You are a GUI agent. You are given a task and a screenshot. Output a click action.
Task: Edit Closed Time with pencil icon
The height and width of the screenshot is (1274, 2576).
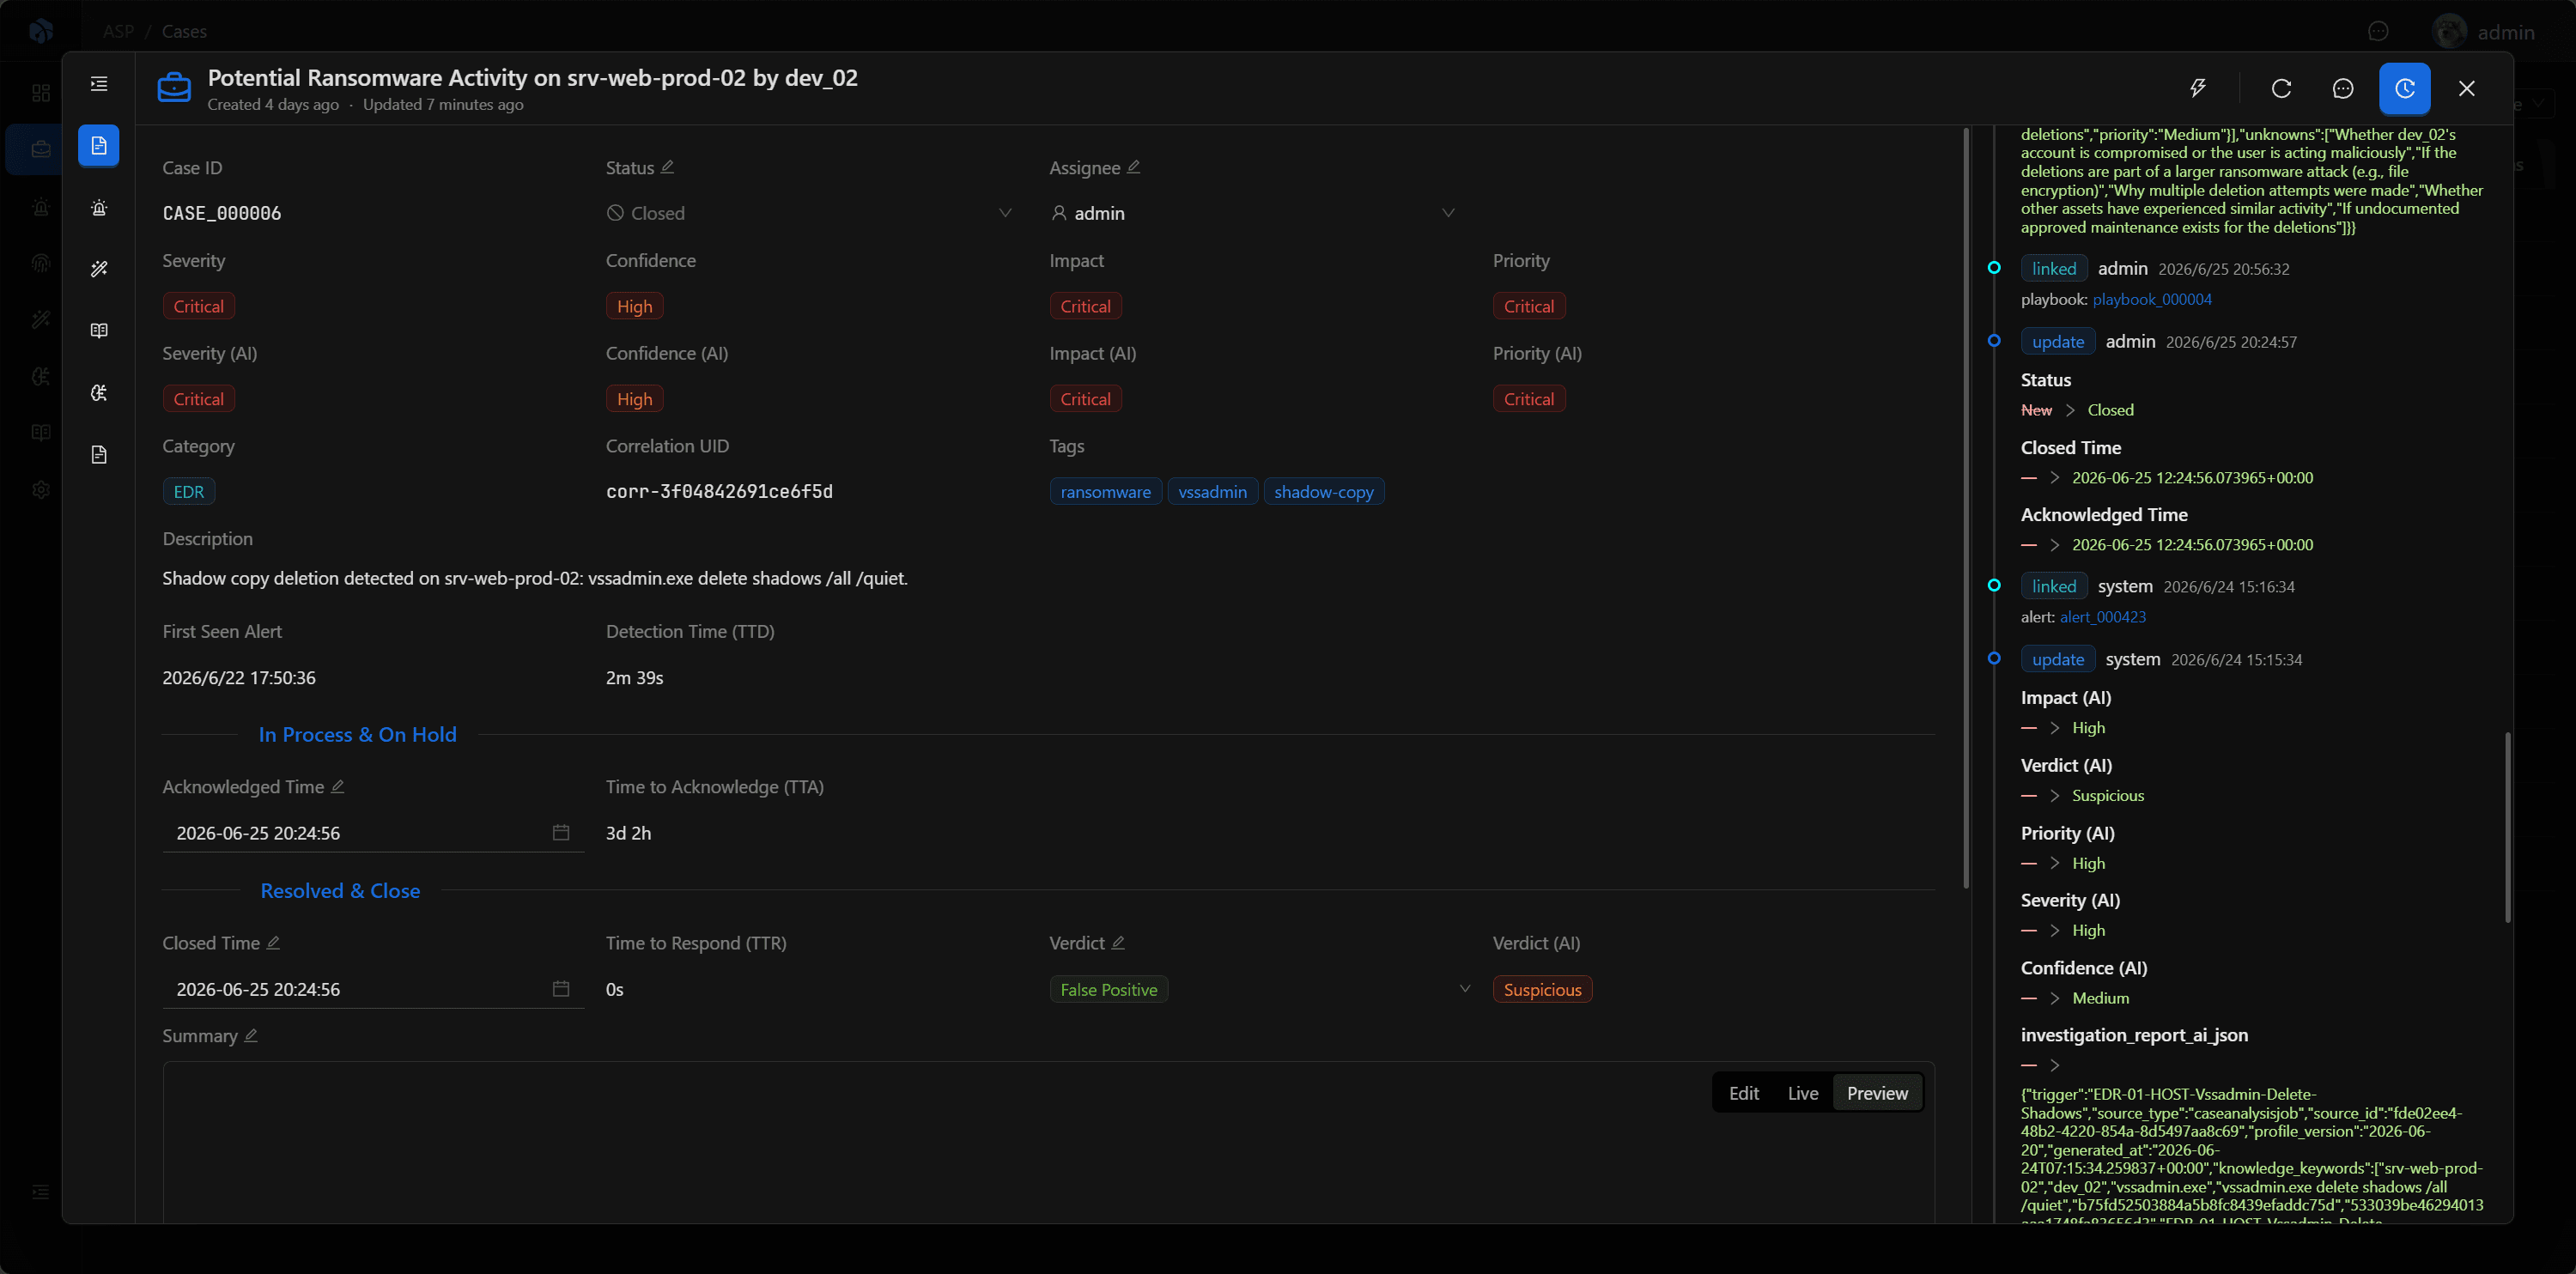pos(273,943)
